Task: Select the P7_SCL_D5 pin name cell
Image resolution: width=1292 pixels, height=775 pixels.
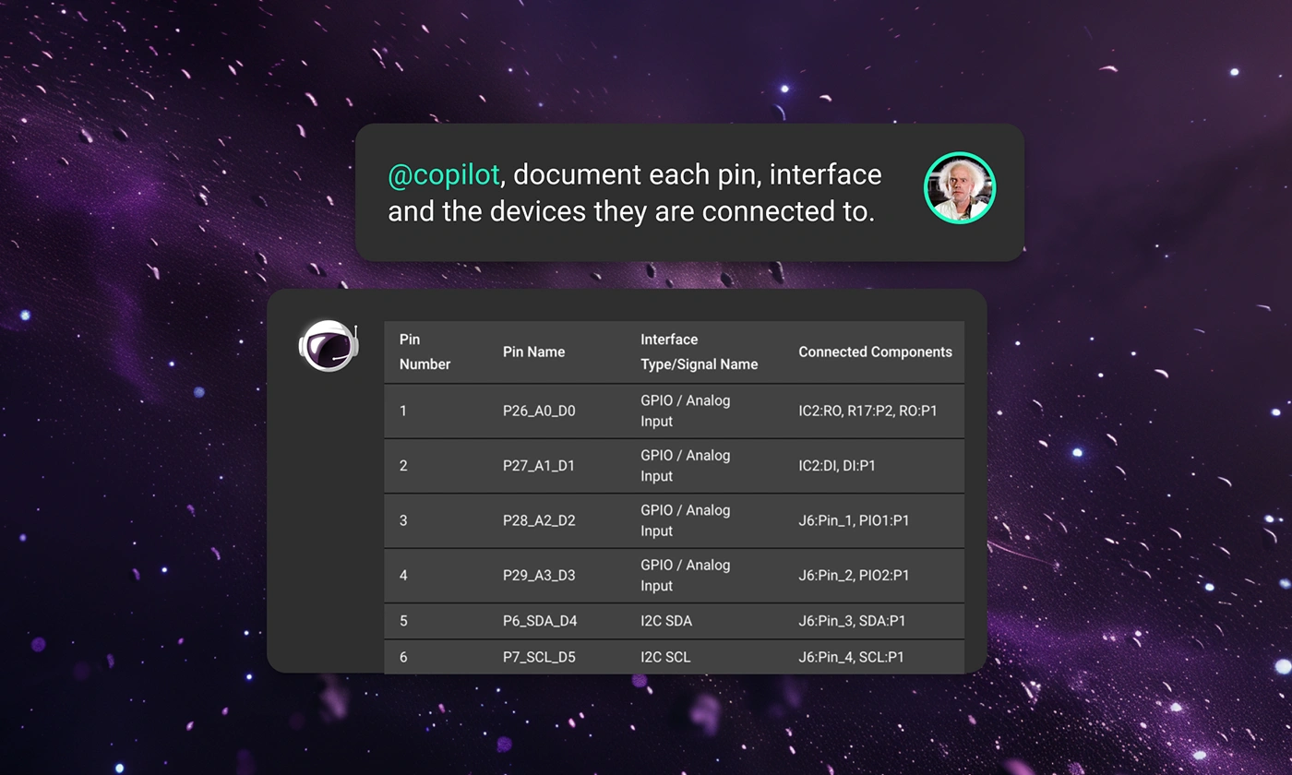Action: (x=539, y=657)
